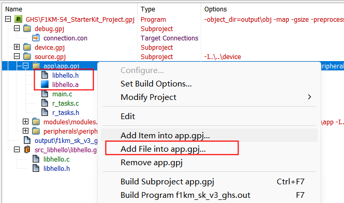Click the connection.con target connection icon

[x=36, y=38]
